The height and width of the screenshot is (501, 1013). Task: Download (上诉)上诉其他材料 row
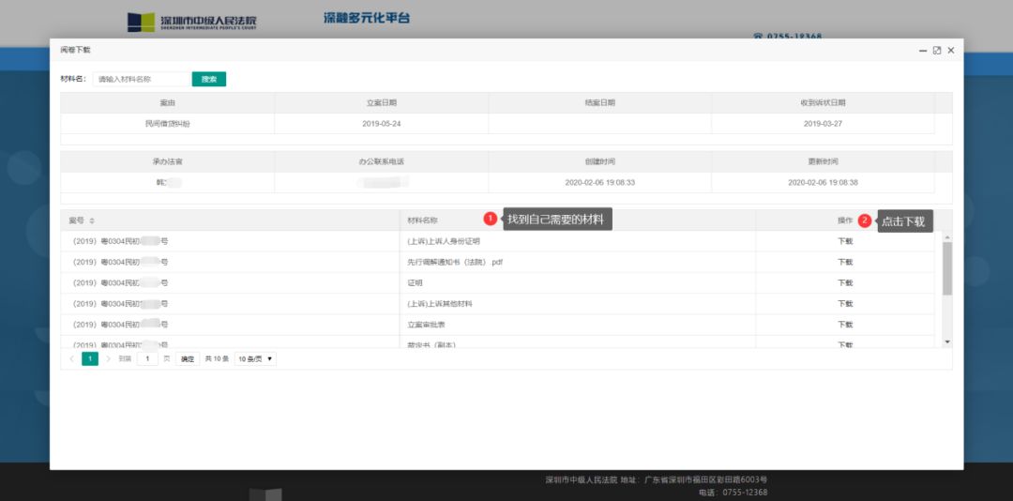pyautogui.click(x=845, y=304)
